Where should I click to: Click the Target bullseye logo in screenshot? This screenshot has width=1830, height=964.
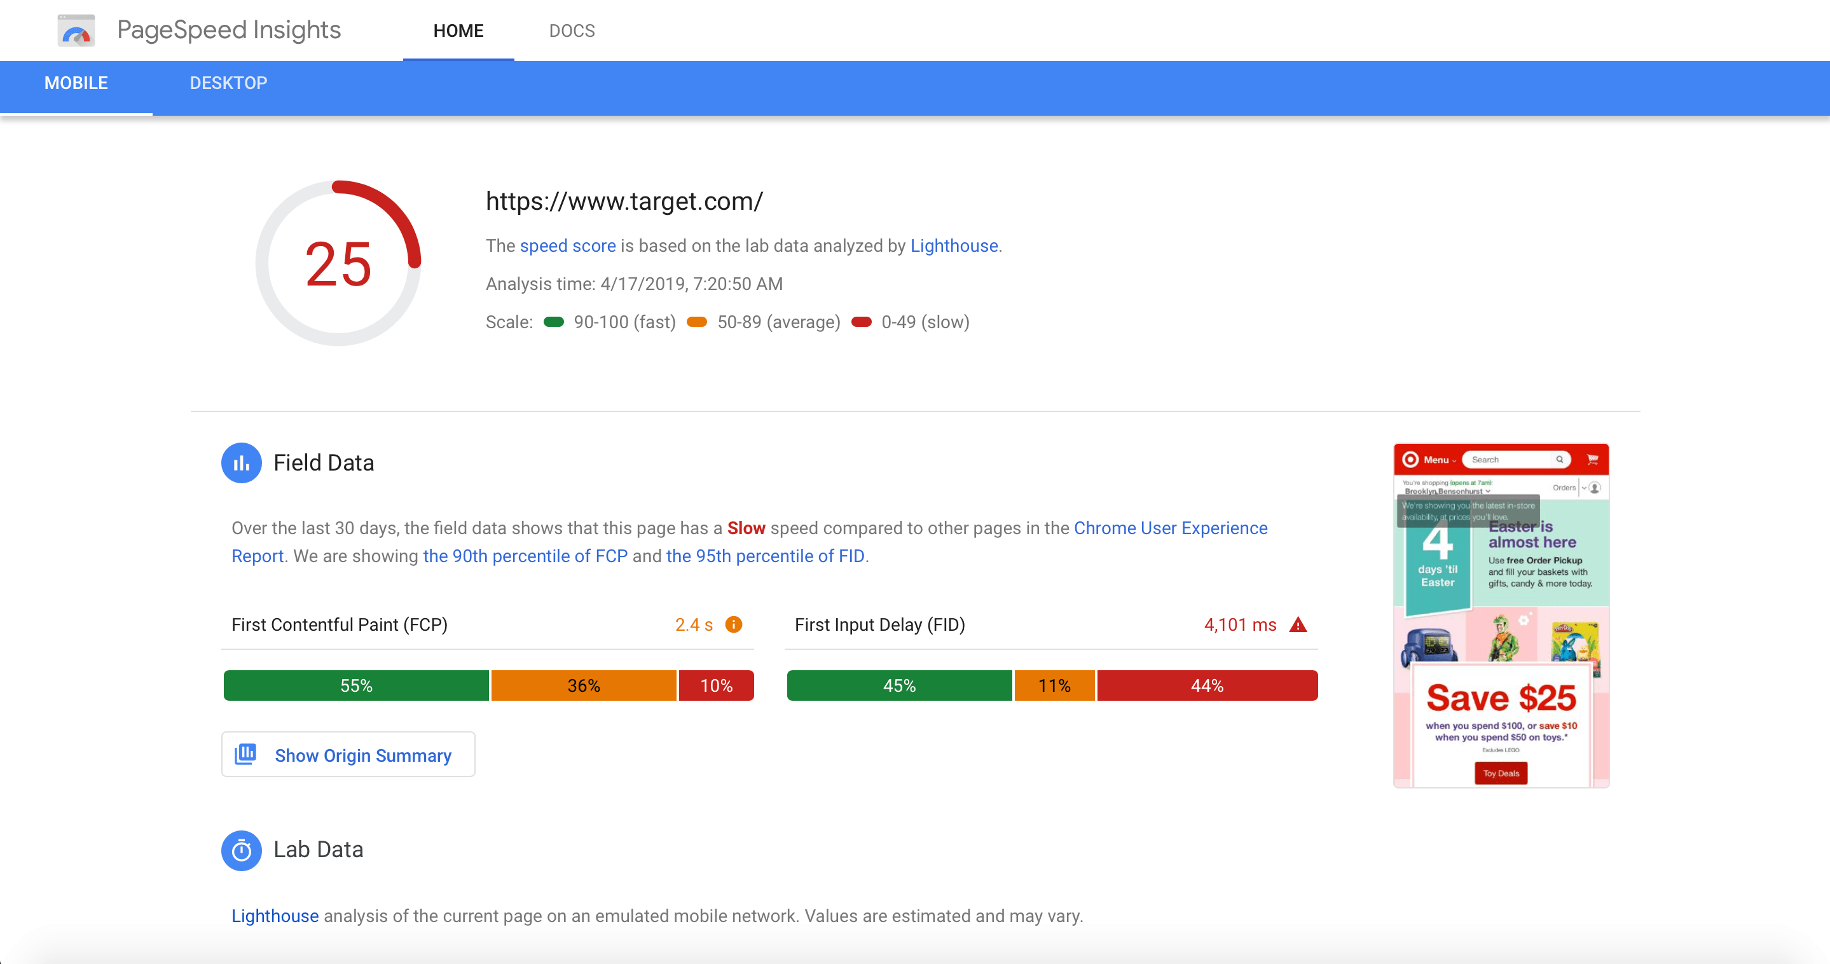(1411, 460)
